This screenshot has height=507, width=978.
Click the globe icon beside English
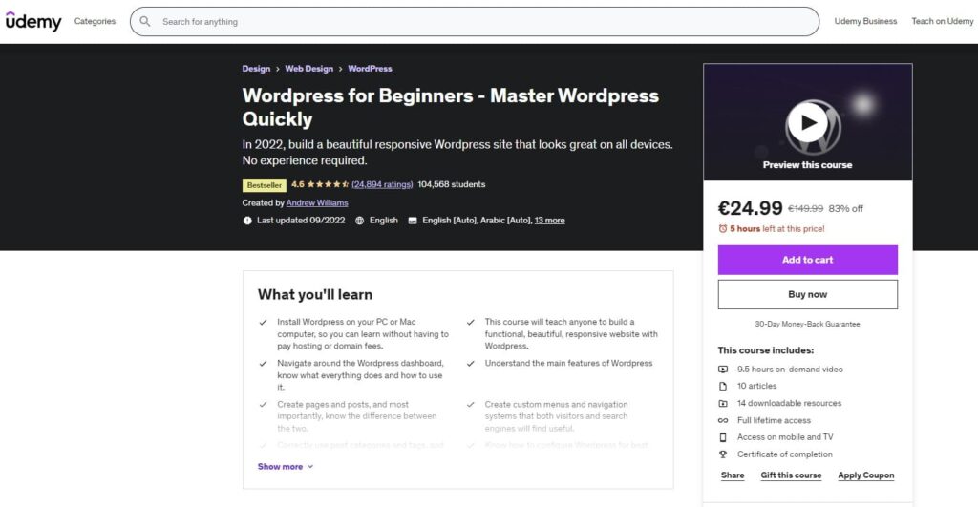(359, 221)
